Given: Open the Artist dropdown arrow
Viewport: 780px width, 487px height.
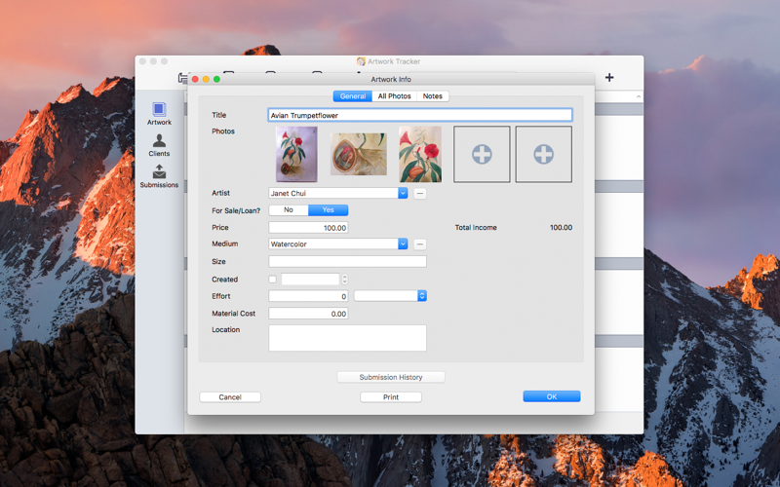Looking at the screenshot, I should (x=403, y=193).
